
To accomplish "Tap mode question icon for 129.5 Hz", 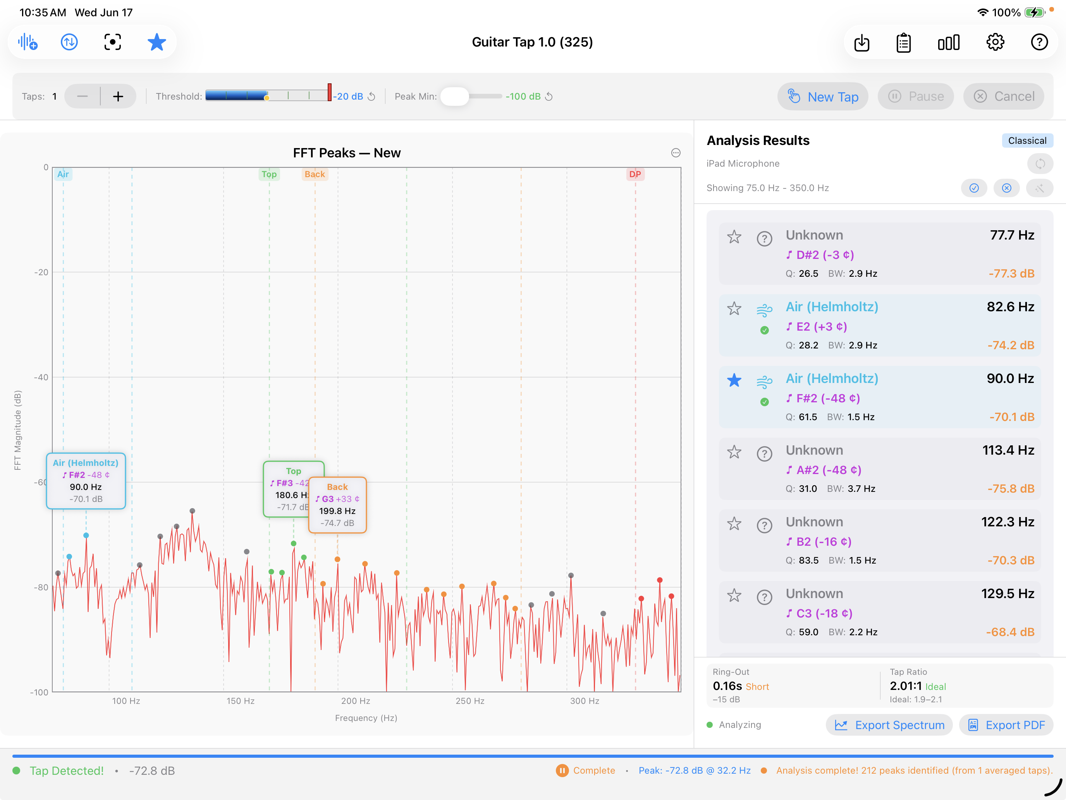I will click(x=764, y=597).
